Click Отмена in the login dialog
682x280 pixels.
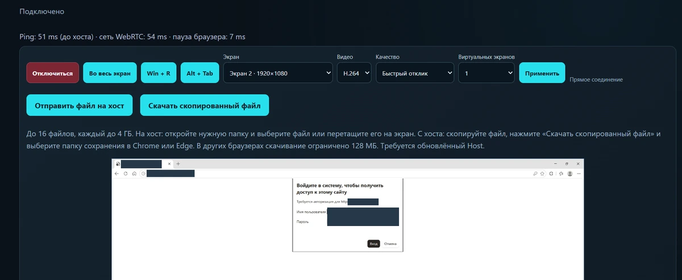390,244
